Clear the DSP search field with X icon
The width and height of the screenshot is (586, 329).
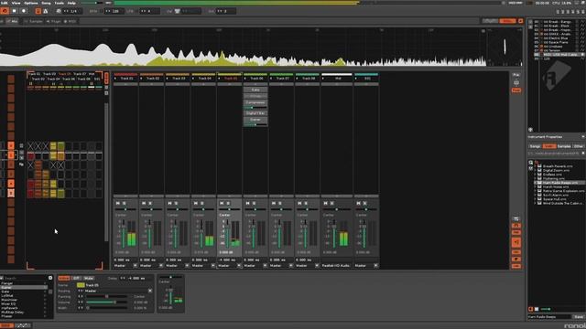click(x=50, y=278)
